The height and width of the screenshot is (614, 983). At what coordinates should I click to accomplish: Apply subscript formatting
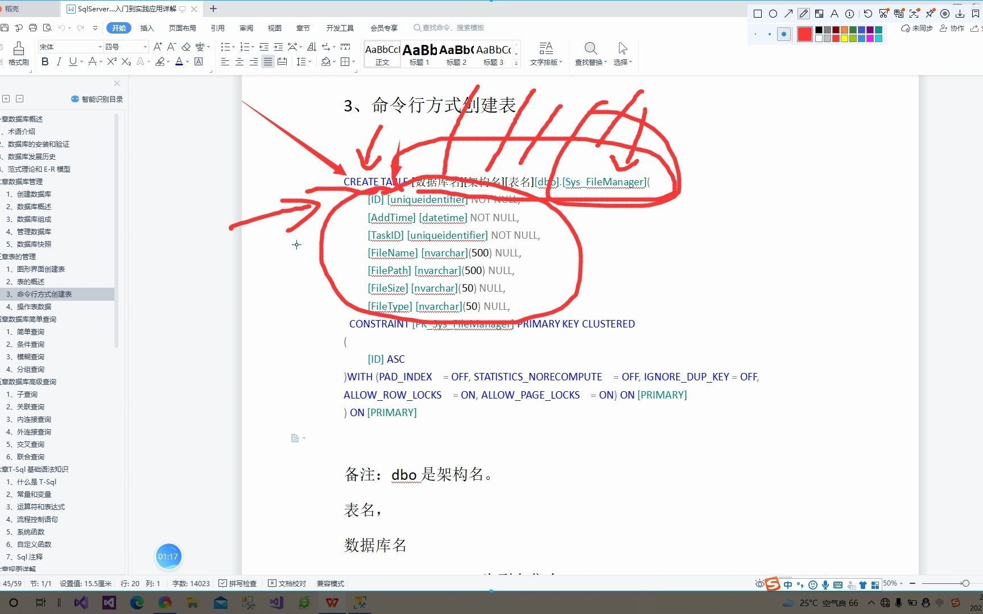(x=126, y=61)
